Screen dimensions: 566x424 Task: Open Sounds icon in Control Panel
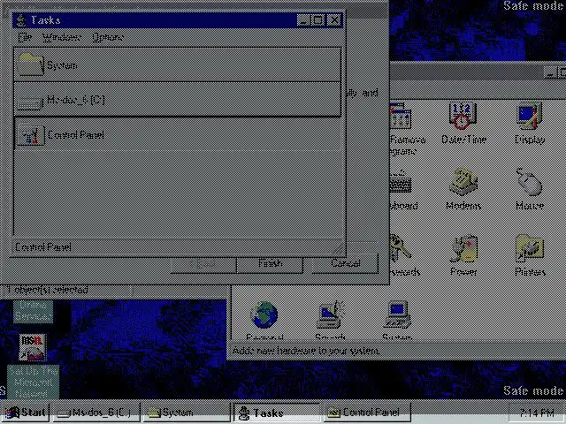click(x=330, y=315)
